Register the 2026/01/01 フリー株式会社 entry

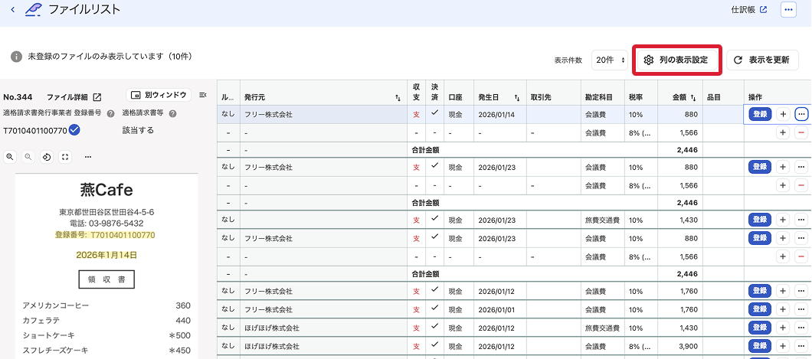click(760, 309)
